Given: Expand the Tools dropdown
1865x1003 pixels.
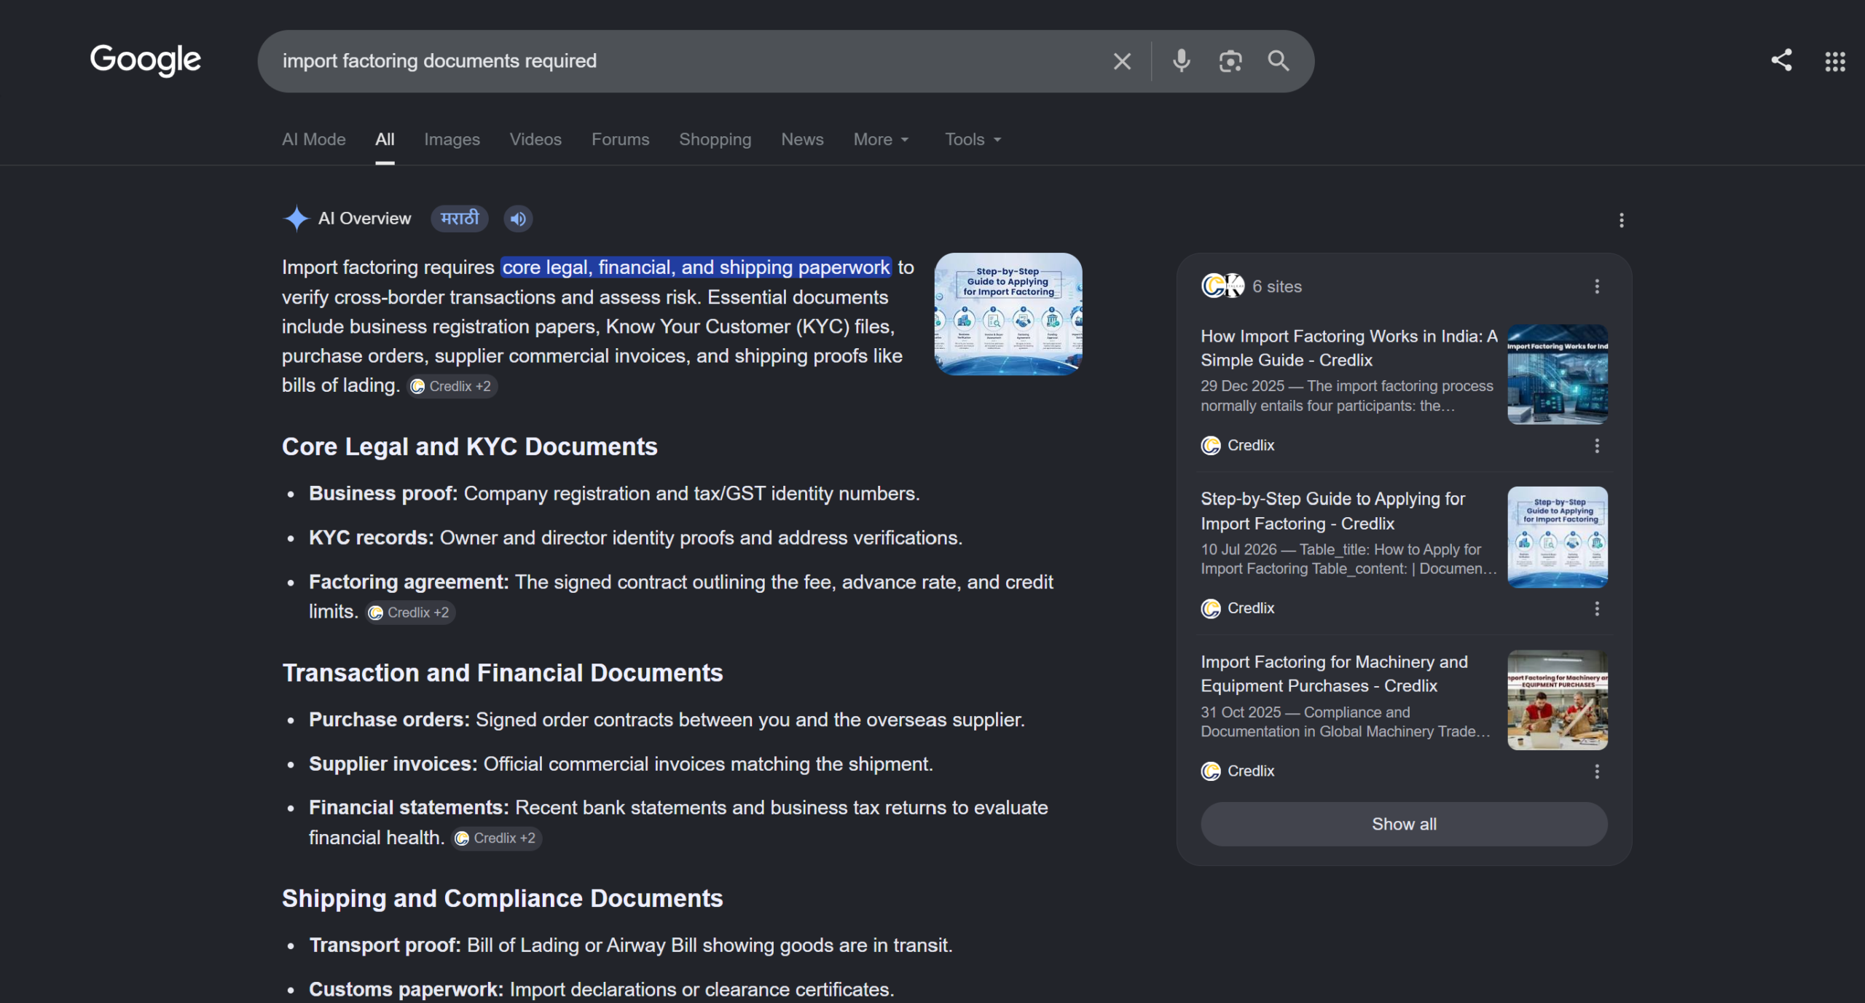Looking at the screenshot, I should 973,139.
